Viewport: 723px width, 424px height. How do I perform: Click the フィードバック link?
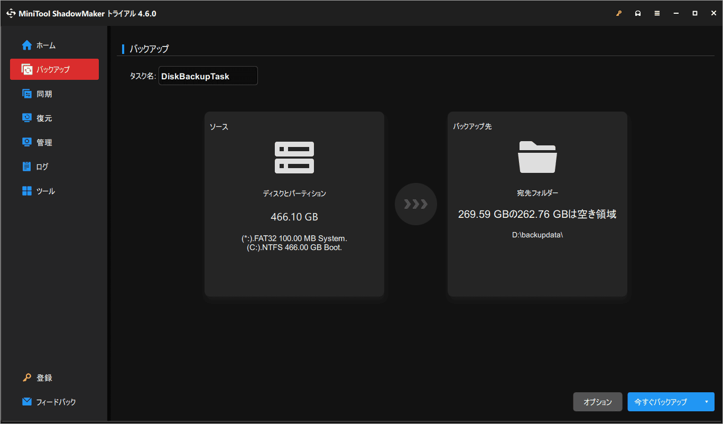[56, 402]
